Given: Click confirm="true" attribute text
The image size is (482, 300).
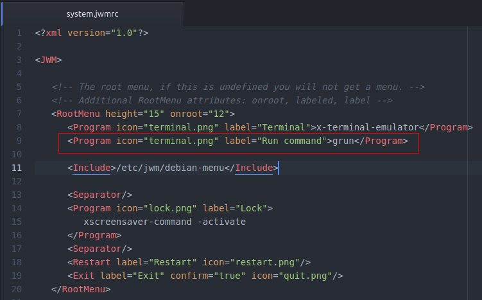Looking at the screenshot, I should [x=208, y=276].
